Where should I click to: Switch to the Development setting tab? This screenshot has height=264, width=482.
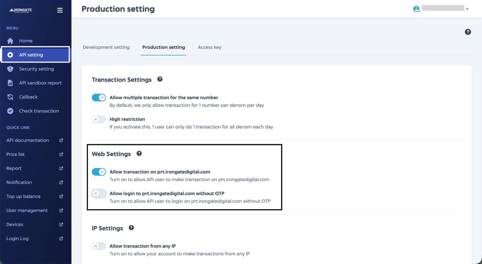click(x=106, y=47)
